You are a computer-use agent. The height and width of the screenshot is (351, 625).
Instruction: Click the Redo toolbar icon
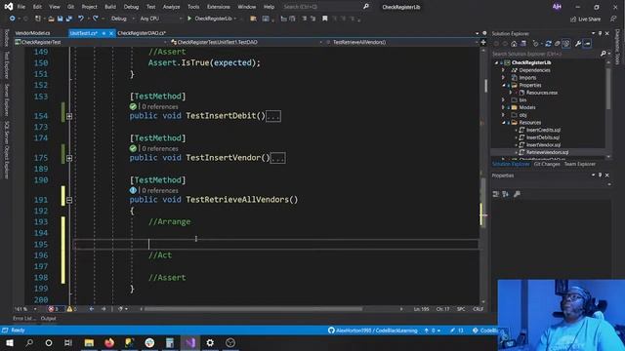coord(96,19)
